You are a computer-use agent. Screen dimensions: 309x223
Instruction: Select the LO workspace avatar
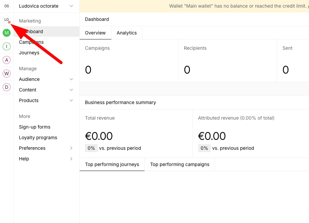6,20
